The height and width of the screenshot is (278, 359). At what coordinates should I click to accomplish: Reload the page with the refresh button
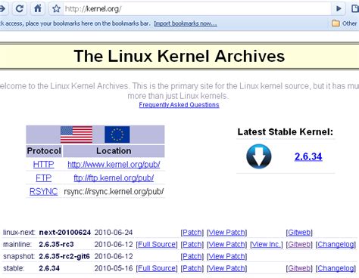(x=20, y=9)
